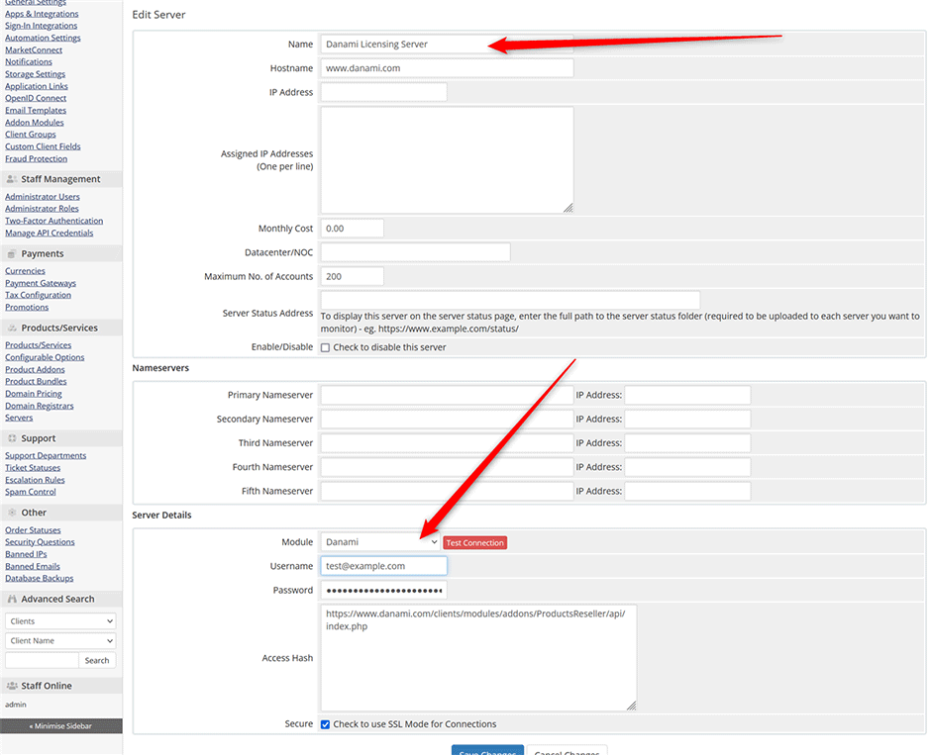The width and height of the screenshot is (931, 755).
Task: Open Fraud Protection settings
Action: 37,158
